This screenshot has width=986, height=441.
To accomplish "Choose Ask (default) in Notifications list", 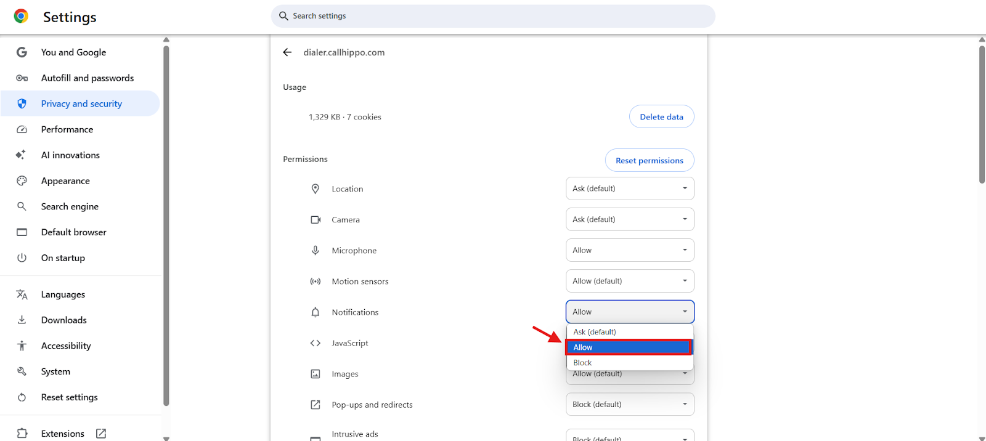I will tap(630, 332).
